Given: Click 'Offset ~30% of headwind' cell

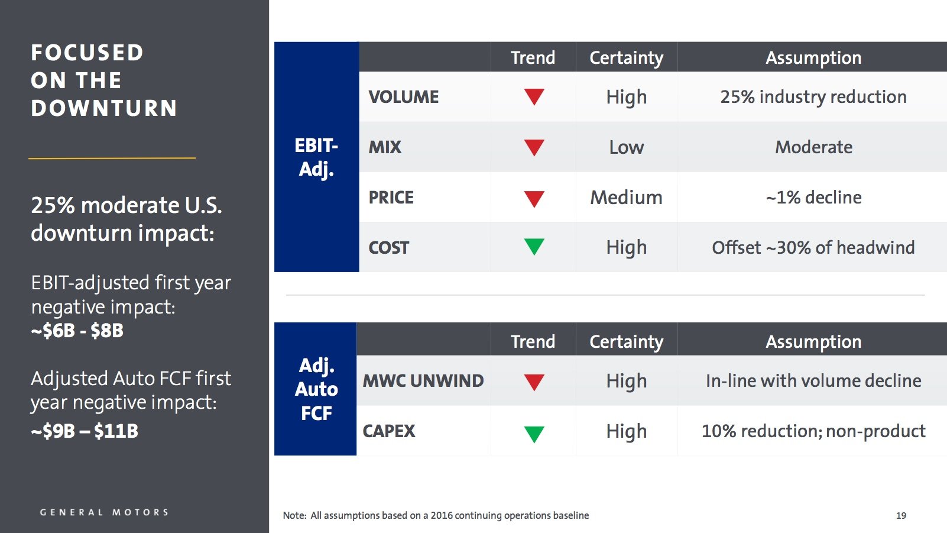Looking at the screenshot, I should [x=813, y=247].
